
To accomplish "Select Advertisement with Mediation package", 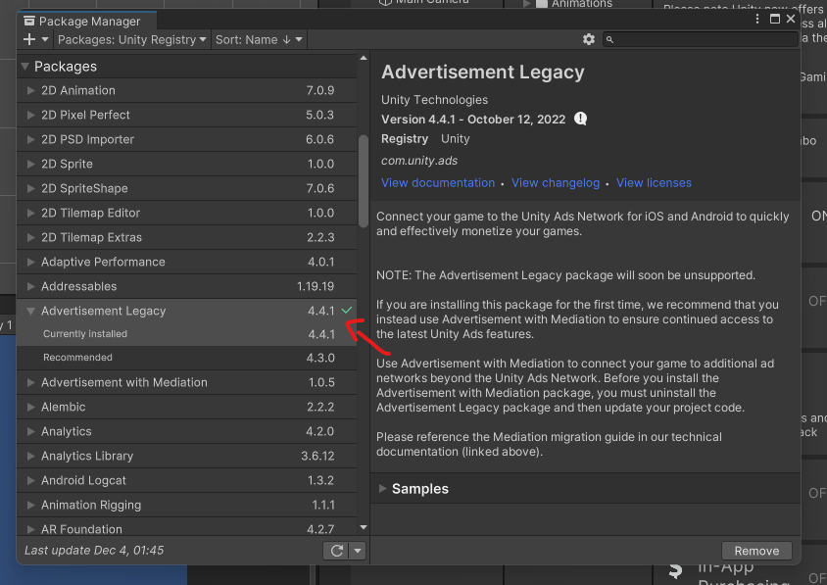I will [x=187, y=382].
